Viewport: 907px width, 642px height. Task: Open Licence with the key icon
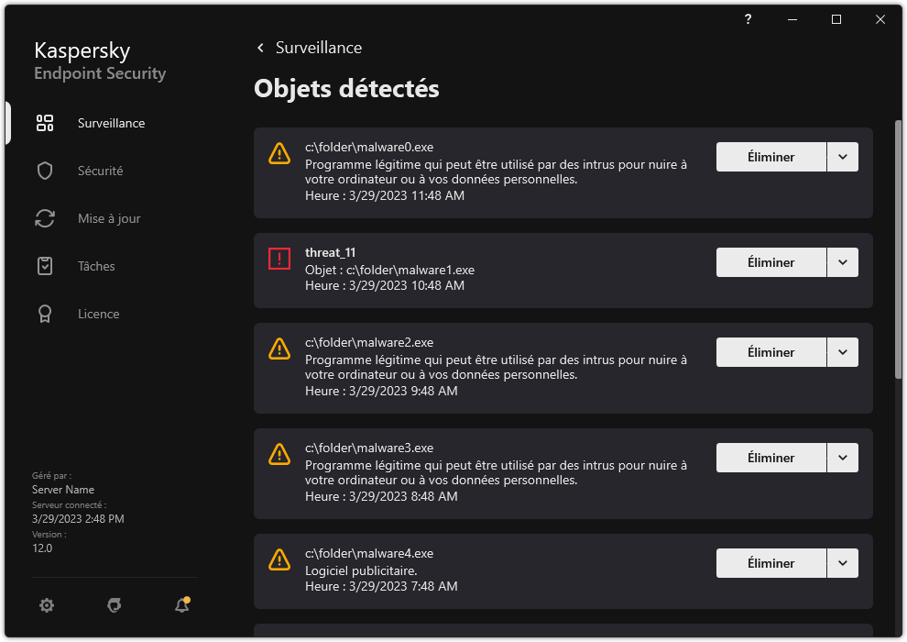coord(45,313)
